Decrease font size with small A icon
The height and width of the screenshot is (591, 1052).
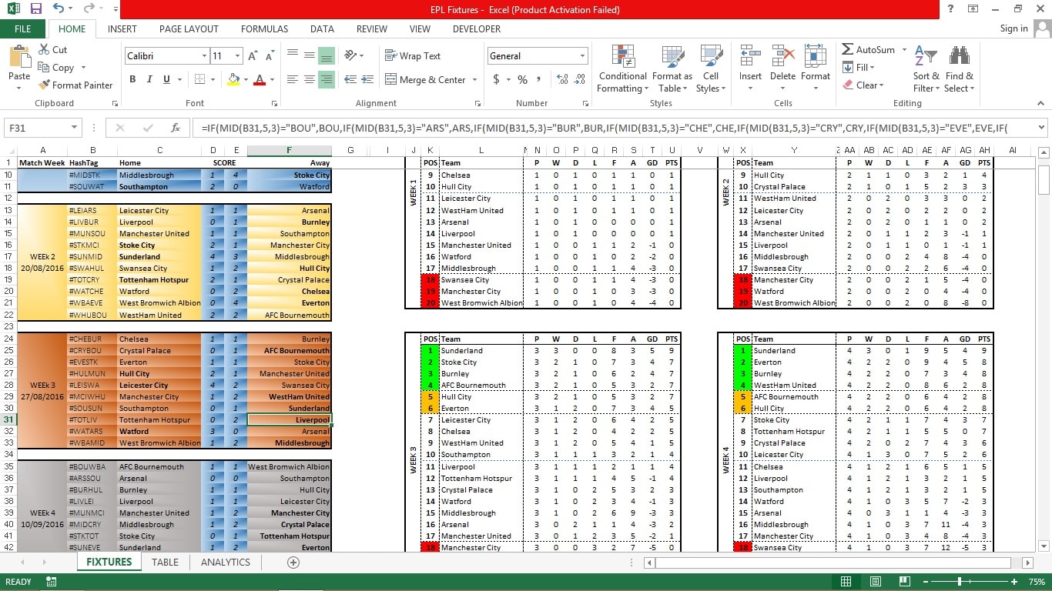(270, 56)
